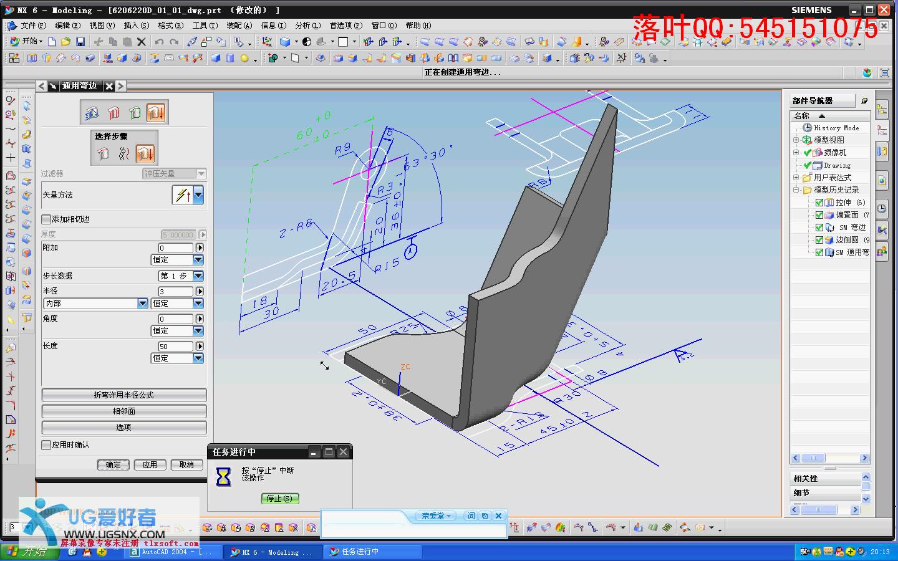Open the 插入(S) menu

136,26
